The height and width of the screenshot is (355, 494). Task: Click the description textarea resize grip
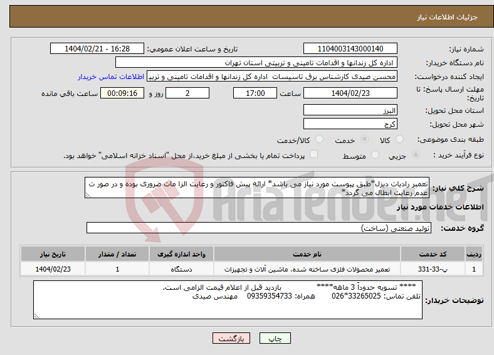point(88,195)
